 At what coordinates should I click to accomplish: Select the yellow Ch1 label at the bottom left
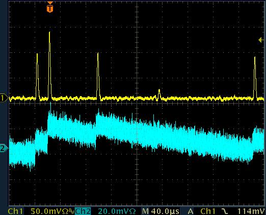coord(15,211)
